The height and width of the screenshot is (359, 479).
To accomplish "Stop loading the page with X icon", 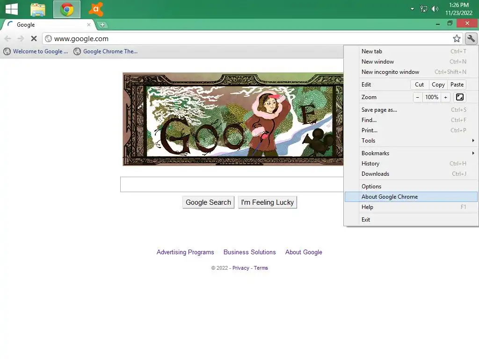I will [x=34, y=39].
